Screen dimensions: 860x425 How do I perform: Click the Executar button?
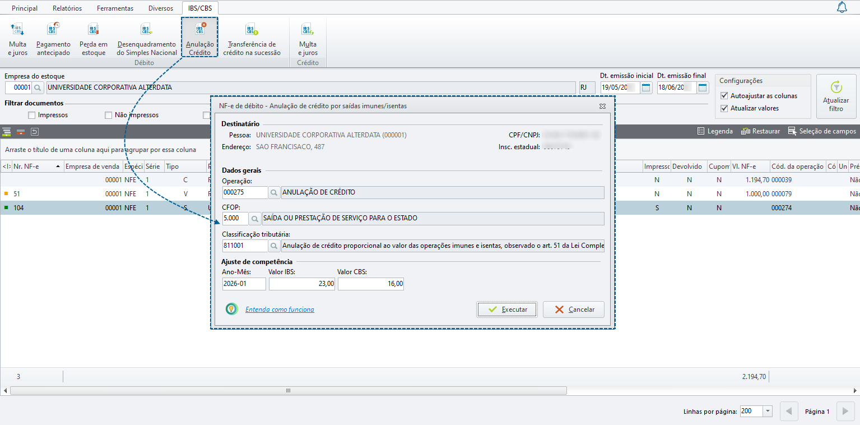507,309
